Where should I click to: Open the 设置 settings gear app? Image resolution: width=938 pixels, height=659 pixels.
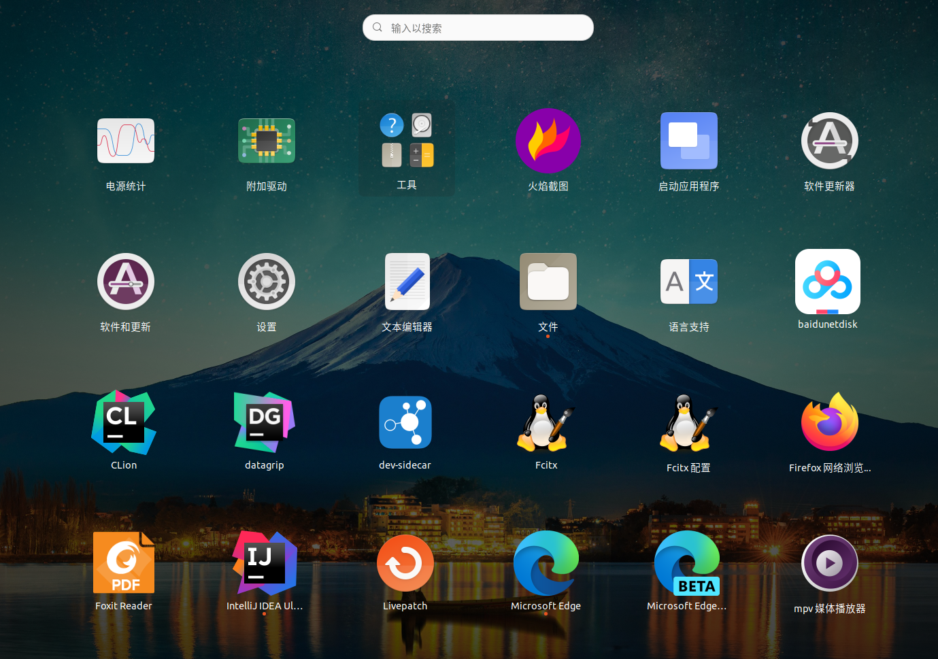point(267,282)
